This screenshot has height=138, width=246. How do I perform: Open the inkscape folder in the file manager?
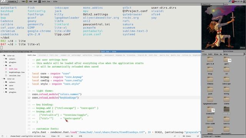(226, 80)
